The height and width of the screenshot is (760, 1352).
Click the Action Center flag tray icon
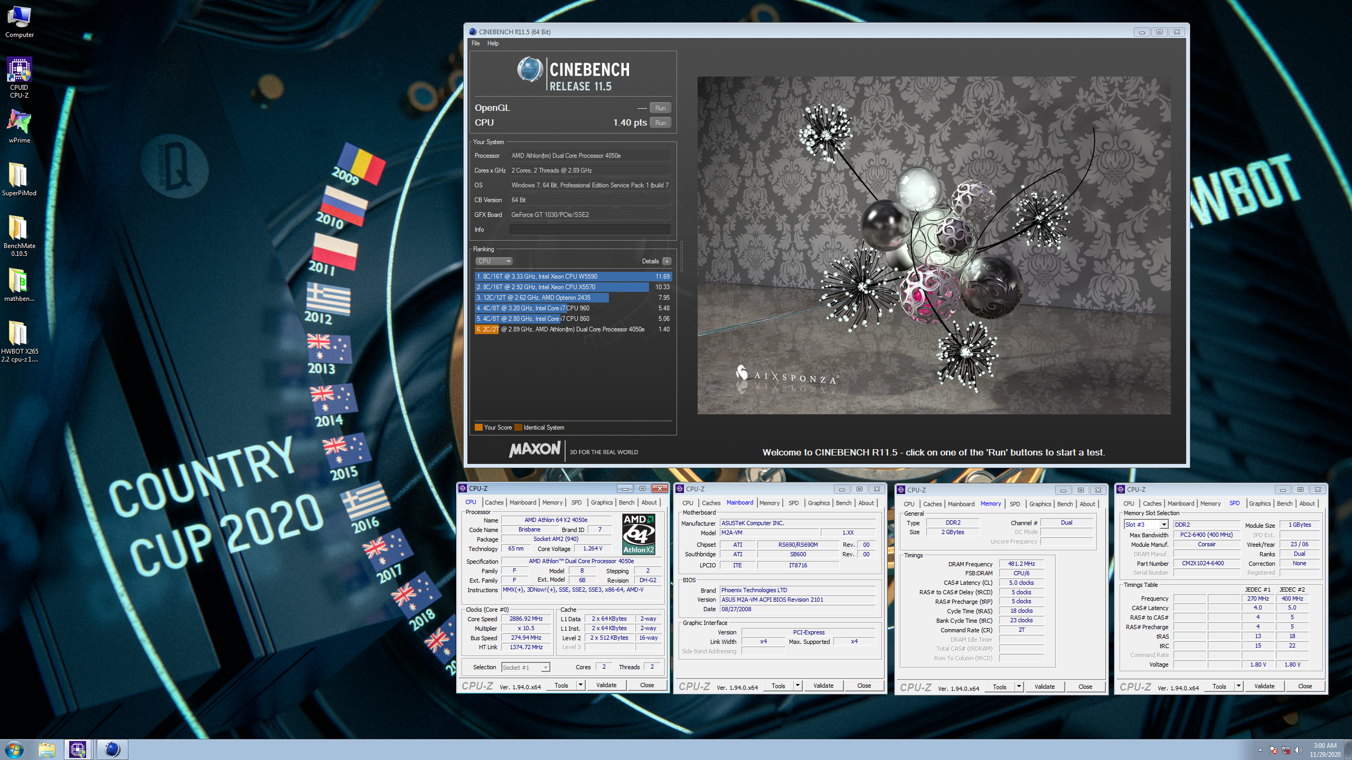(x=1273, y=750)
